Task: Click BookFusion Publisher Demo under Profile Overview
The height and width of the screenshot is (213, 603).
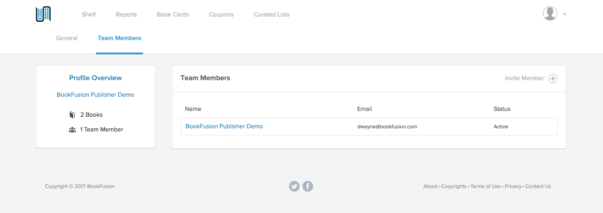Action: coord(96,95)
